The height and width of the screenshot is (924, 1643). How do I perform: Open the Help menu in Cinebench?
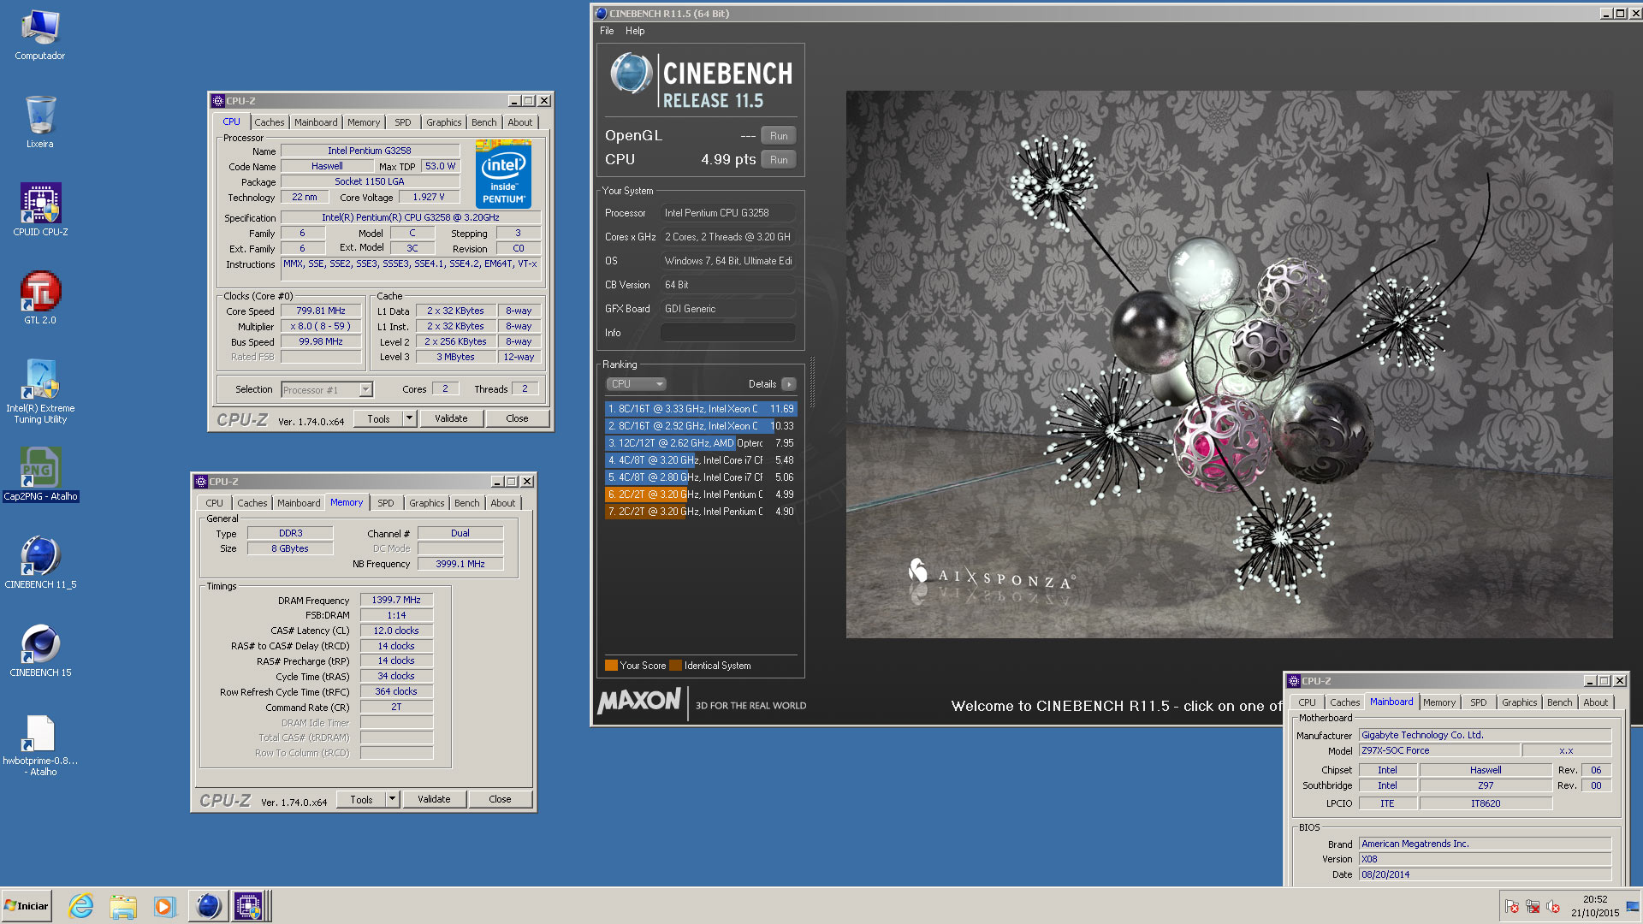pyautogui.click(x=635, y=31)
